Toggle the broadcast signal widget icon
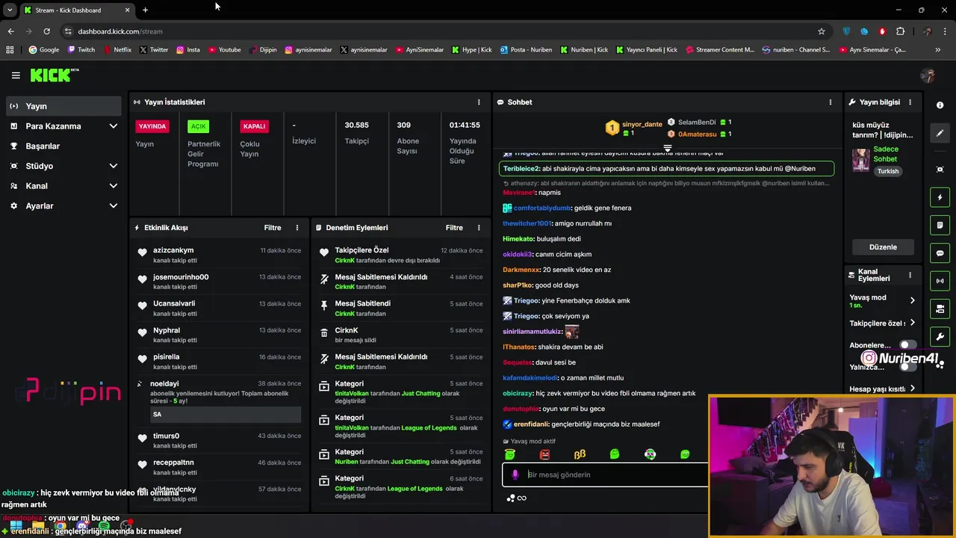956x538 pixels. (x=940, y=281)
